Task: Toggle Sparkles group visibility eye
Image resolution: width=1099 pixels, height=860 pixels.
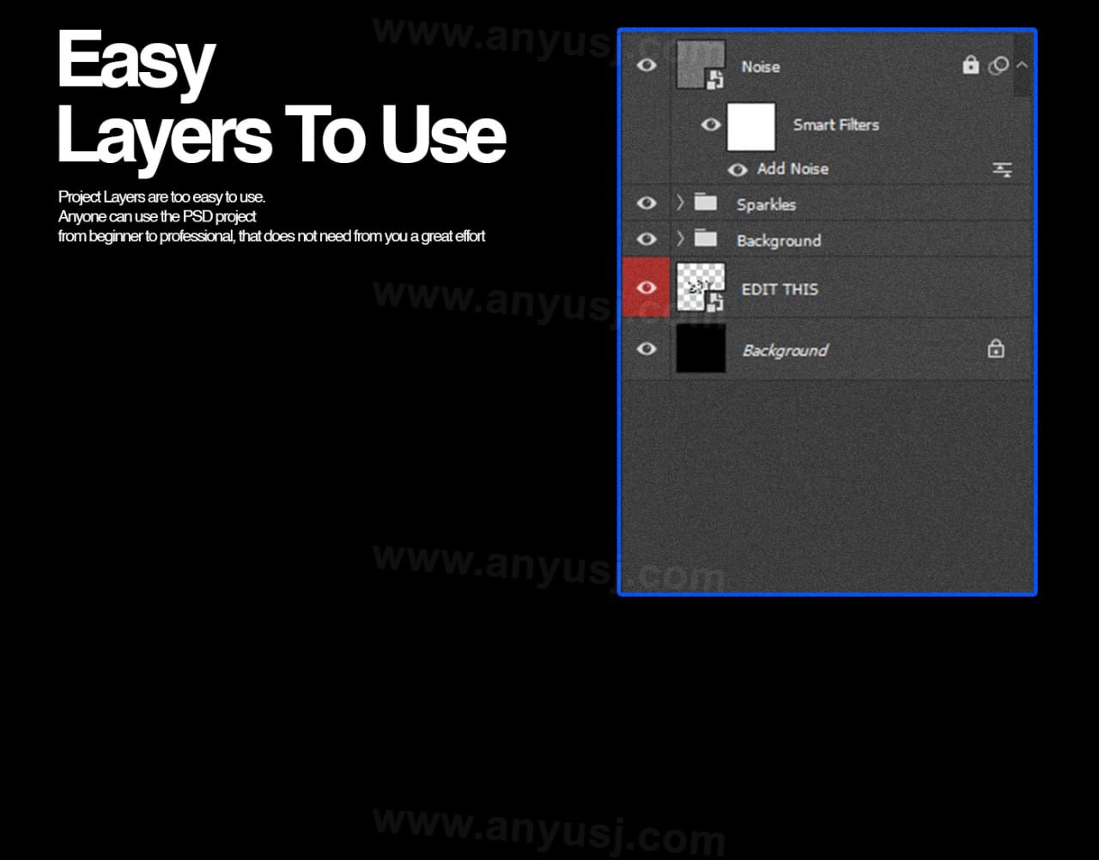Action: [x=647, y=203]
